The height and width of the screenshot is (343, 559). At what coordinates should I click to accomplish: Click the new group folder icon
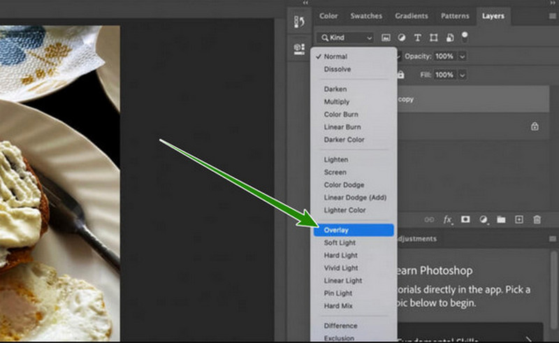point(501,219)
